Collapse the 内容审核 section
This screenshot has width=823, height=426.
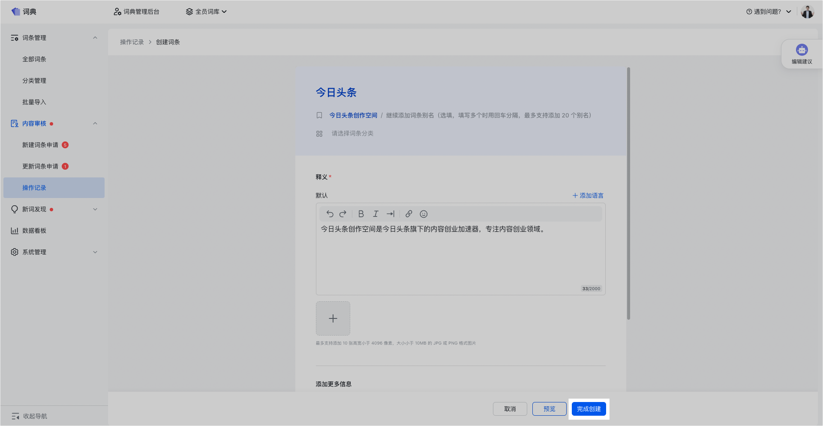tap(95, 123)
